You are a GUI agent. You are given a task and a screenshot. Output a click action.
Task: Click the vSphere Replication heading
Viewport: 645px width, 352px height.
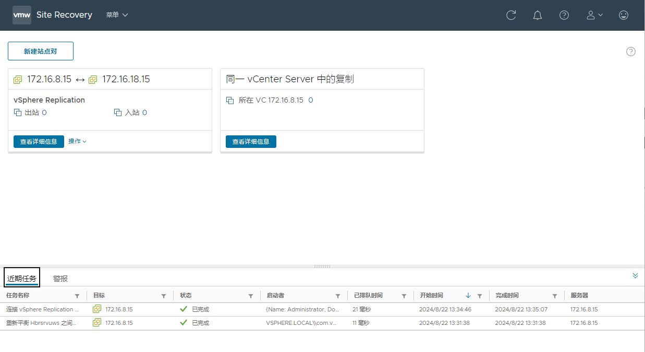[x=49, y=100]
